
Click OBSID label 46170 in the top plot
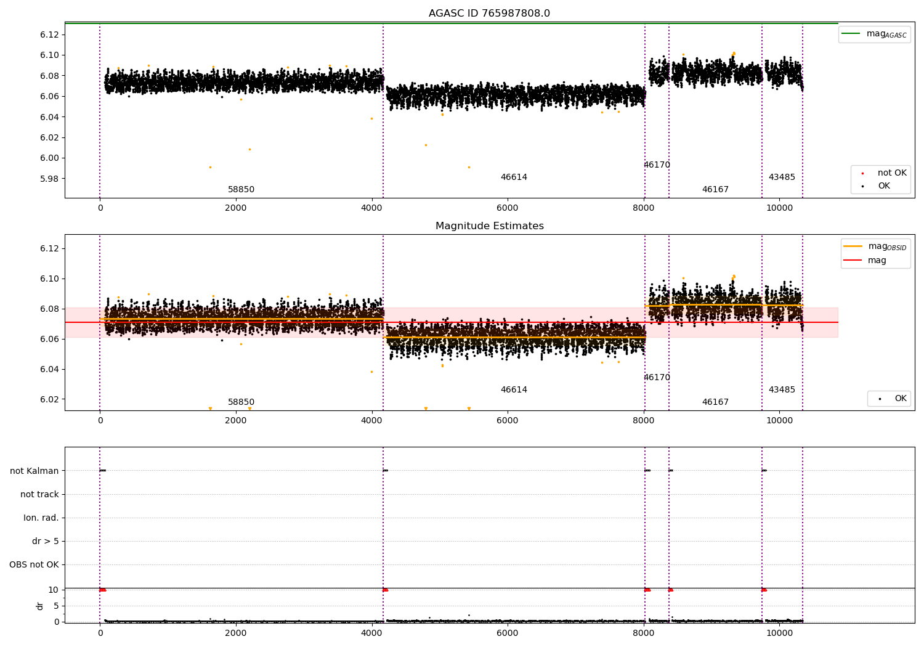click(x=657, y=165)
